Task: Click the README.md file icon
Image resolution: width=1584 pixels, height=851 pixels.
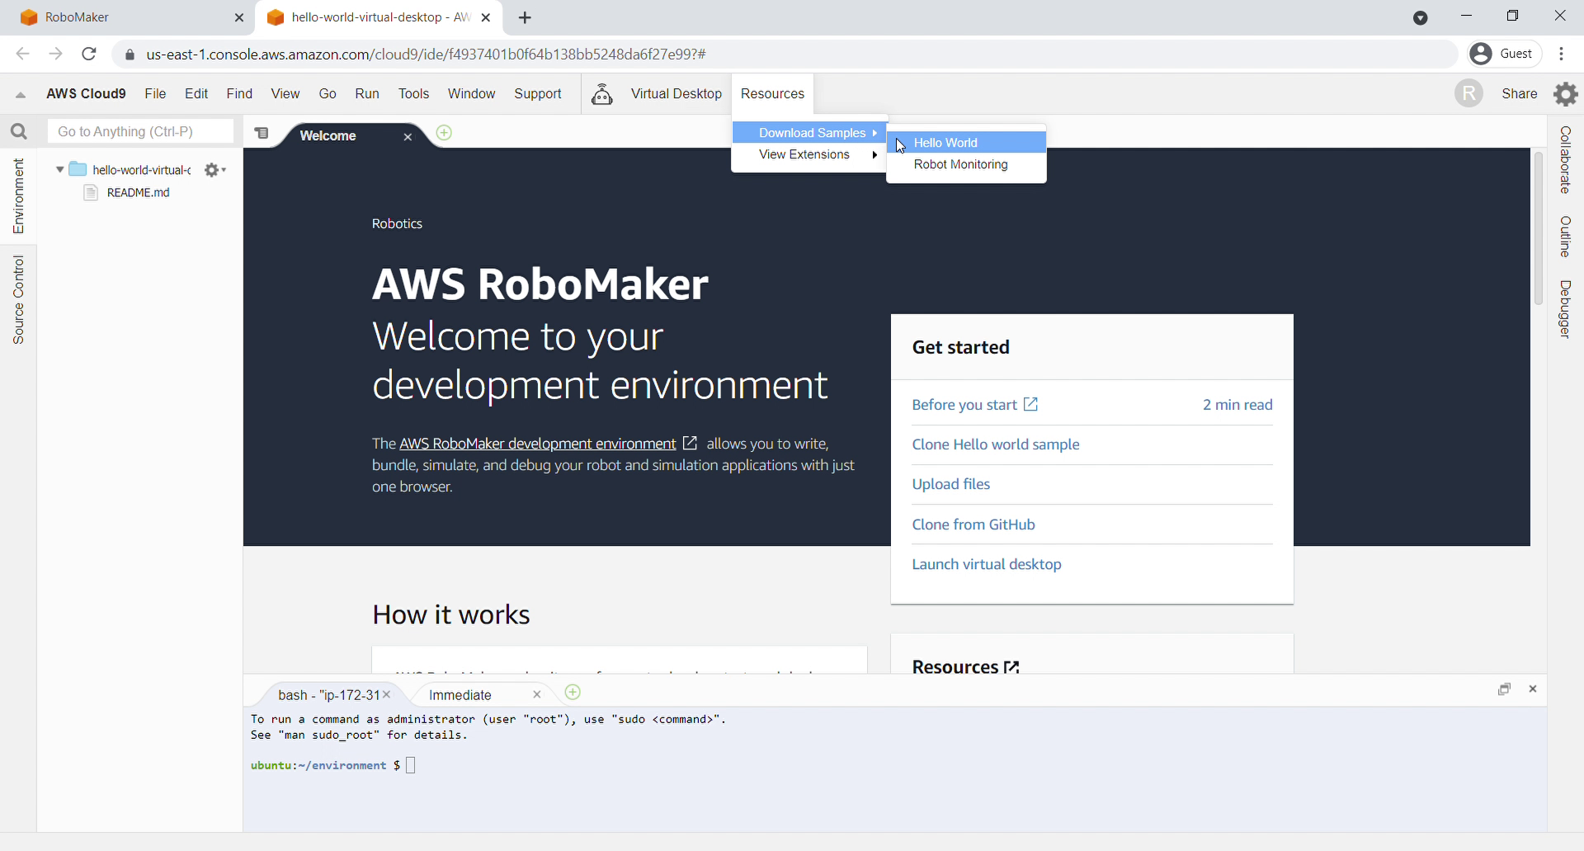Action: 92,193
